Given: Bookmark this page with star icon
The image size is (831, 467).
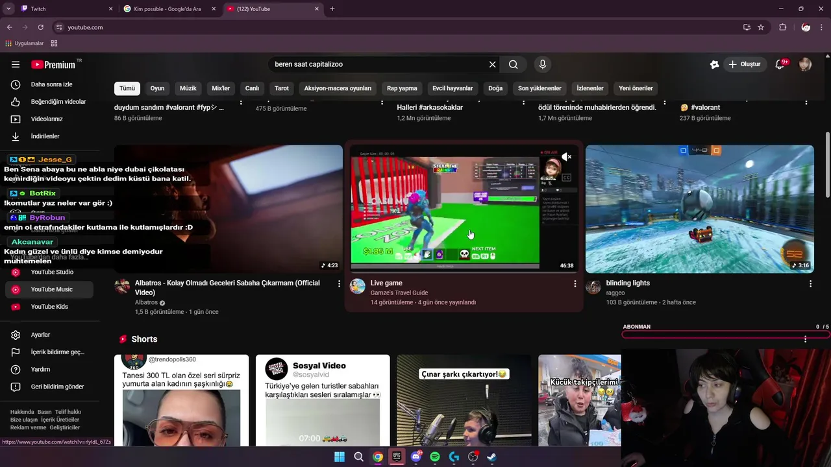Looking at the screenshot, I should (x=761, y=27).
